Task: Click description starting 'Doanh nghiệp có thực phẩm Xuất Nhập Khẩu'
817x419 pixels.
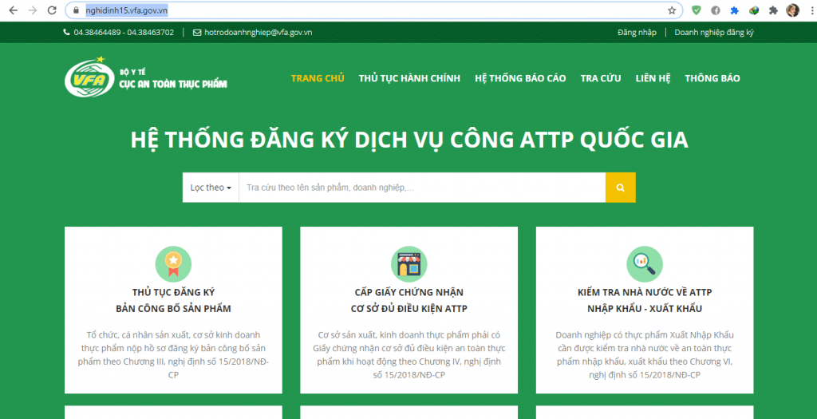Action: pos(645,355)
